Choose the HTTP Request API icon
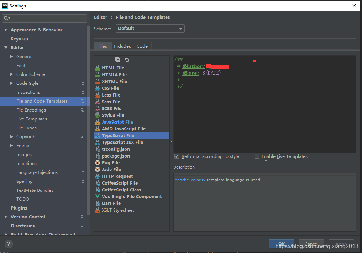The image size is (362, 253). 98,176
